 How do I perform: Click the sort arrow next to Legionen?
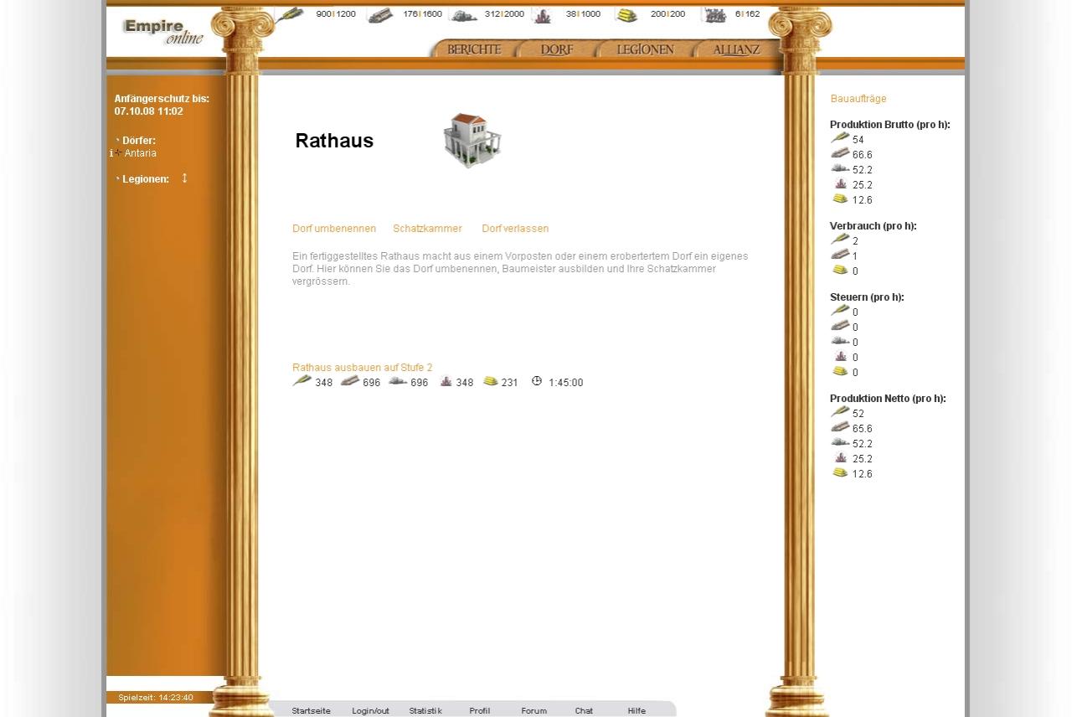pos(184,178)
